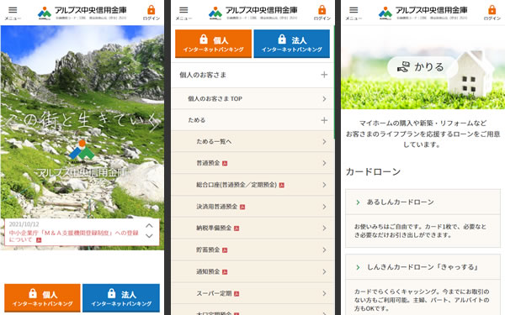Click the chevron on the 通知預金 row
The height and width of the screenshot is (315, 505).
(324, 271)
